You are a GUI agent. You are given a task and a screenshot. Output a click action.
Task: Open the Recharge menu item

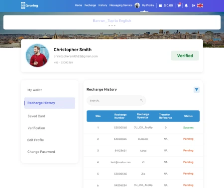(x=90, y=5)
